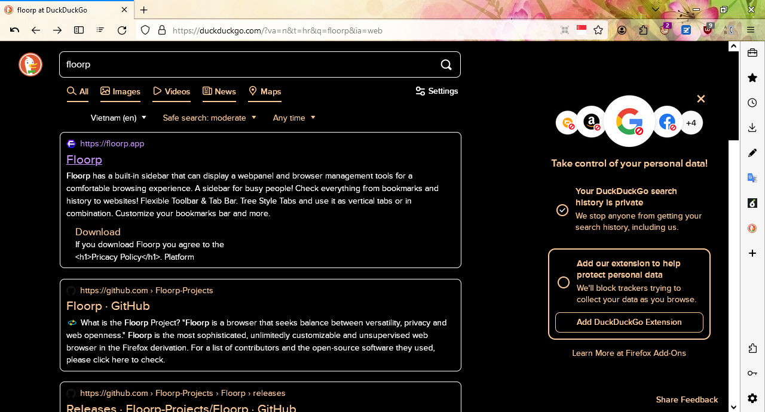Expand the Safe search: moderate dropdown
Viewport: 765px width, 412px height.
coord(210,118)
